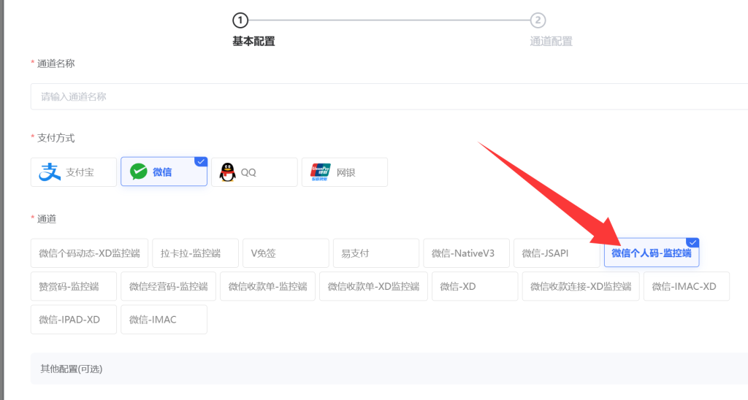Select 微信个码动态-XD监控端 channel
The width and height of the screenshot is (748, 400).
pos(89,253)
